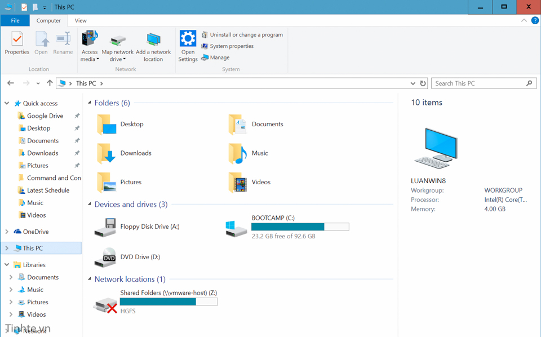Select Floppy Disk Drive (A:)
Viewport: 541px width, 337px height.
pos(137,227)
